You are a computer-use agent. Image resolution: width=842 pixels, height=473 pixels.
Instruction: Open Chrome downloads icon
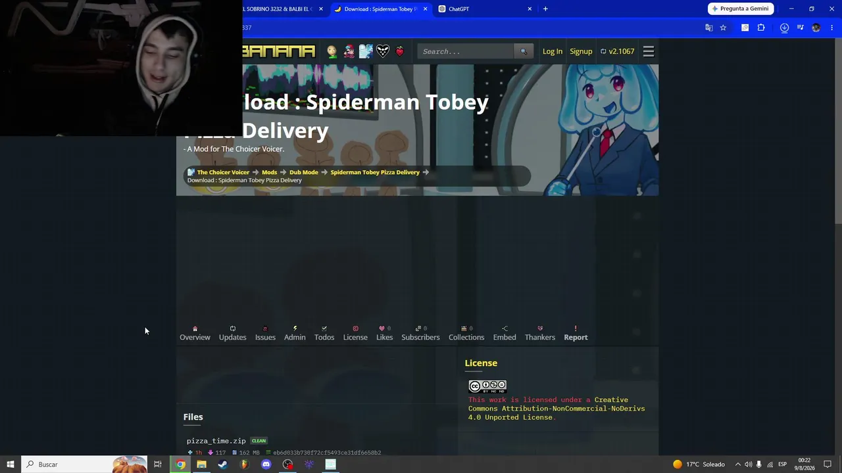point(784,28)
